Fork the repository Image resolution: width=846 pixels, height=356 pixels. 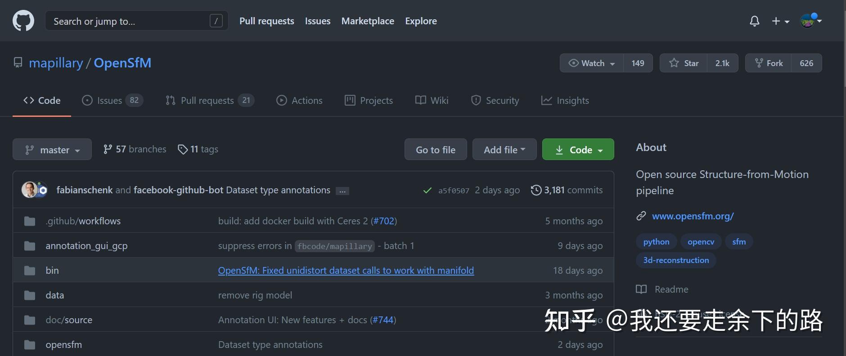point(769,63)
